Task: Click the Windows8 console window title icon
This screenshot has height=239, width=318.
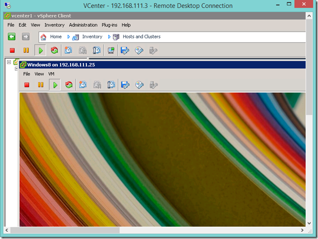Action: pos(23,65)
